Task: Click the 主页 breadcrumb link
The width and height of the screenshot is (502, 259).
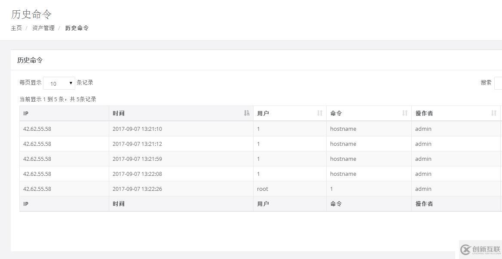Action: (16, 28)
